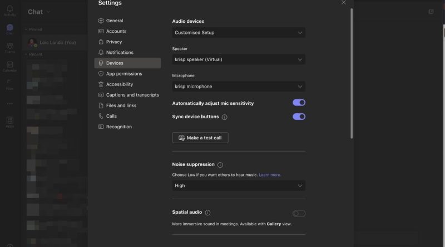
Task: Open Activity in the Teams sidebar
Action: pyautogui.click(x=9, y=11)
